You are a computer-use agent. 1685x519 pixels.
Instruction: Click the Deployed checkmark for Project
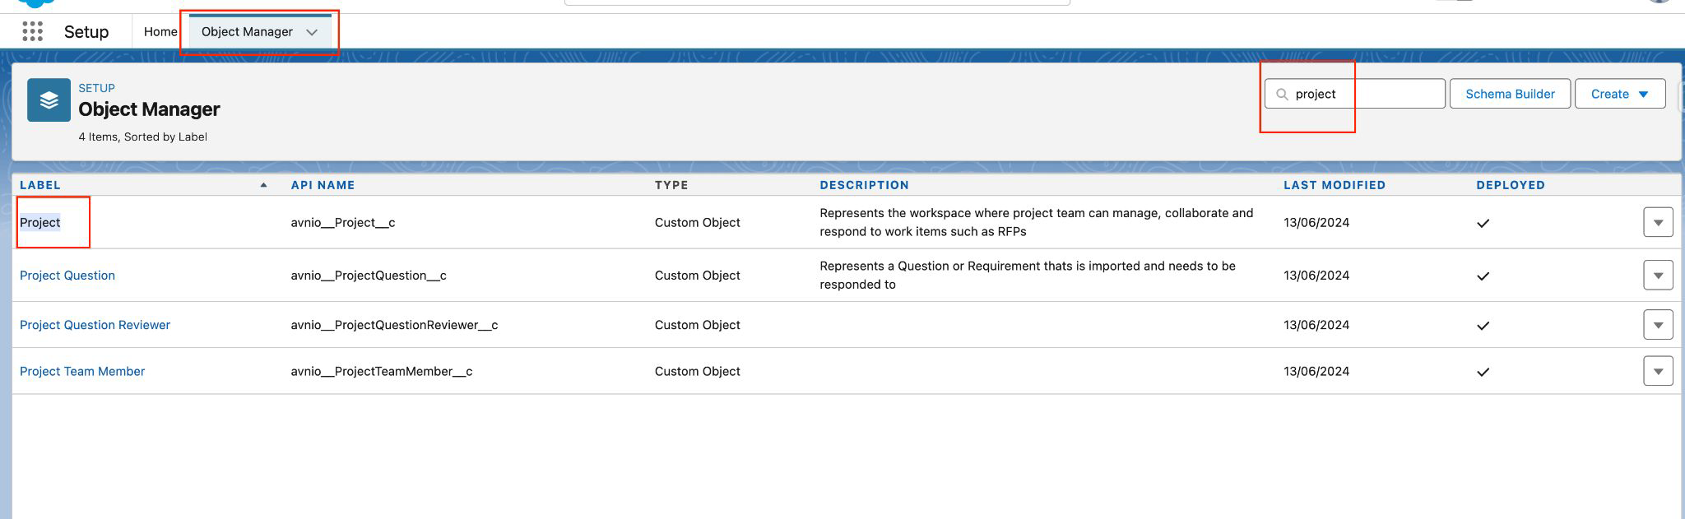[x=1483, y=223]
